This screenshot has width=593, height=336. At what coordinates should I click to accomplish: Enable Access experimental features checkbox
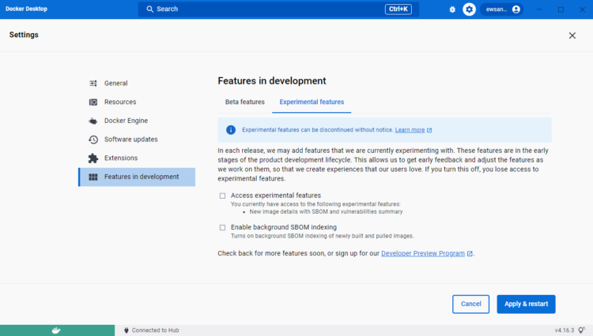coord(223,196)
